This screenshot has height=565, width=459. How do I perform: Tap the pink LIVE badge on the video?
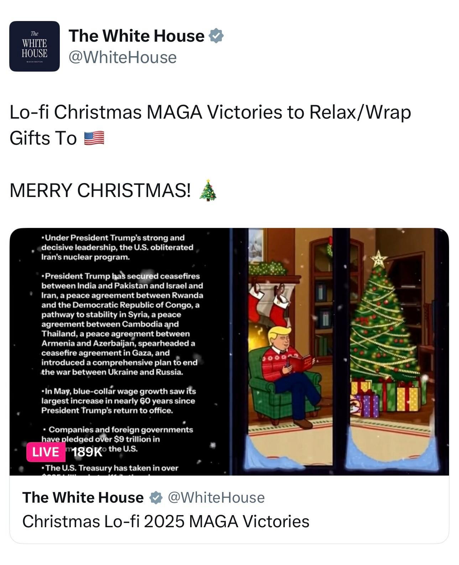(x=46, y=452)
